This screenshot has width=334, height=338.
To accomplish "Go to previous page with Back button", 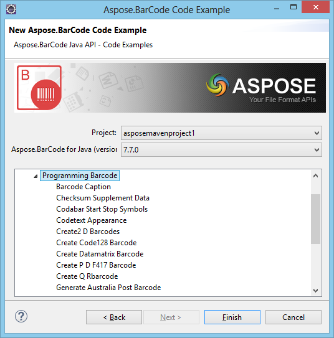I will [114, 317].
